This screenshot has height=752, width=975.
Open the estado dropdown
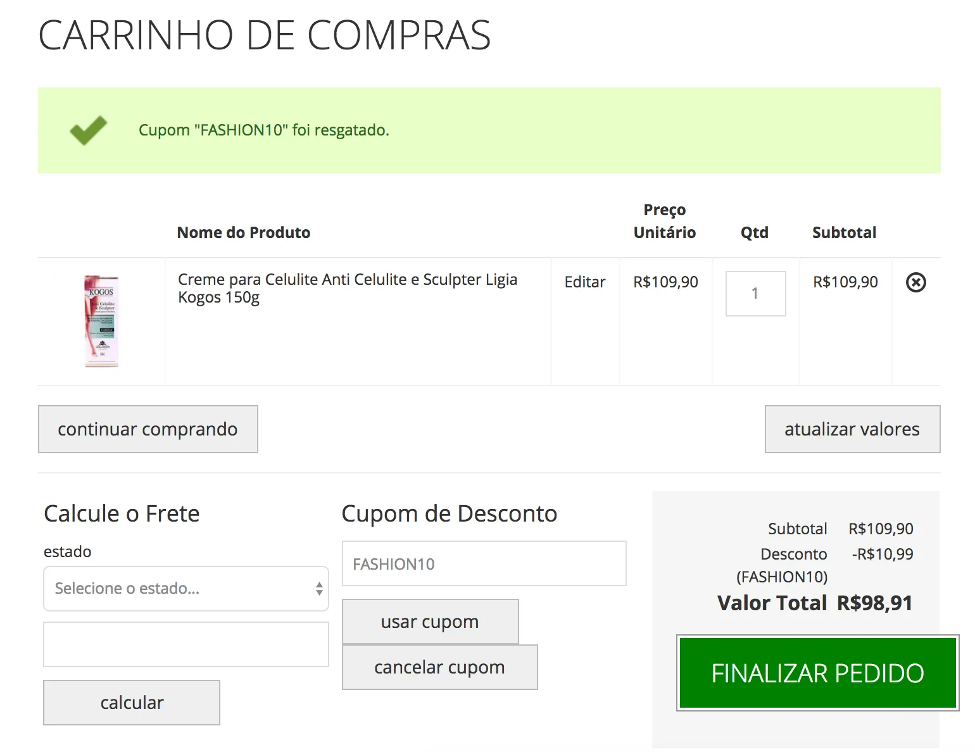[x=186, y=589]
